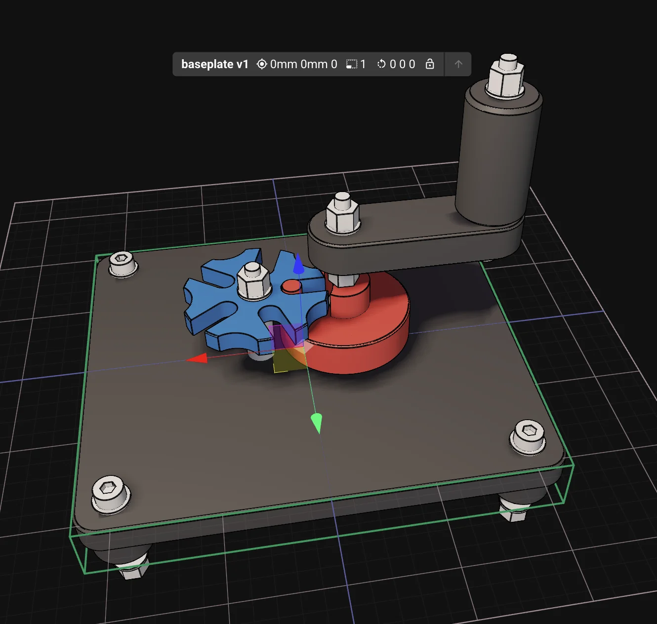Click the 'baseplate v1' part name
The height and width of the screenshot is (624, 657).
coord(215,64)
